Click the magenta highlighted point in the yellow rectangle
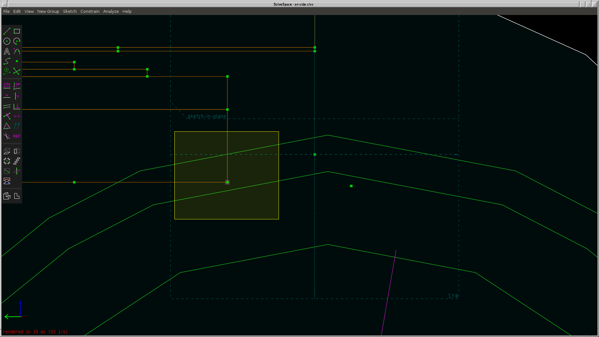599x337 pixels. click(x=227, y=182)
